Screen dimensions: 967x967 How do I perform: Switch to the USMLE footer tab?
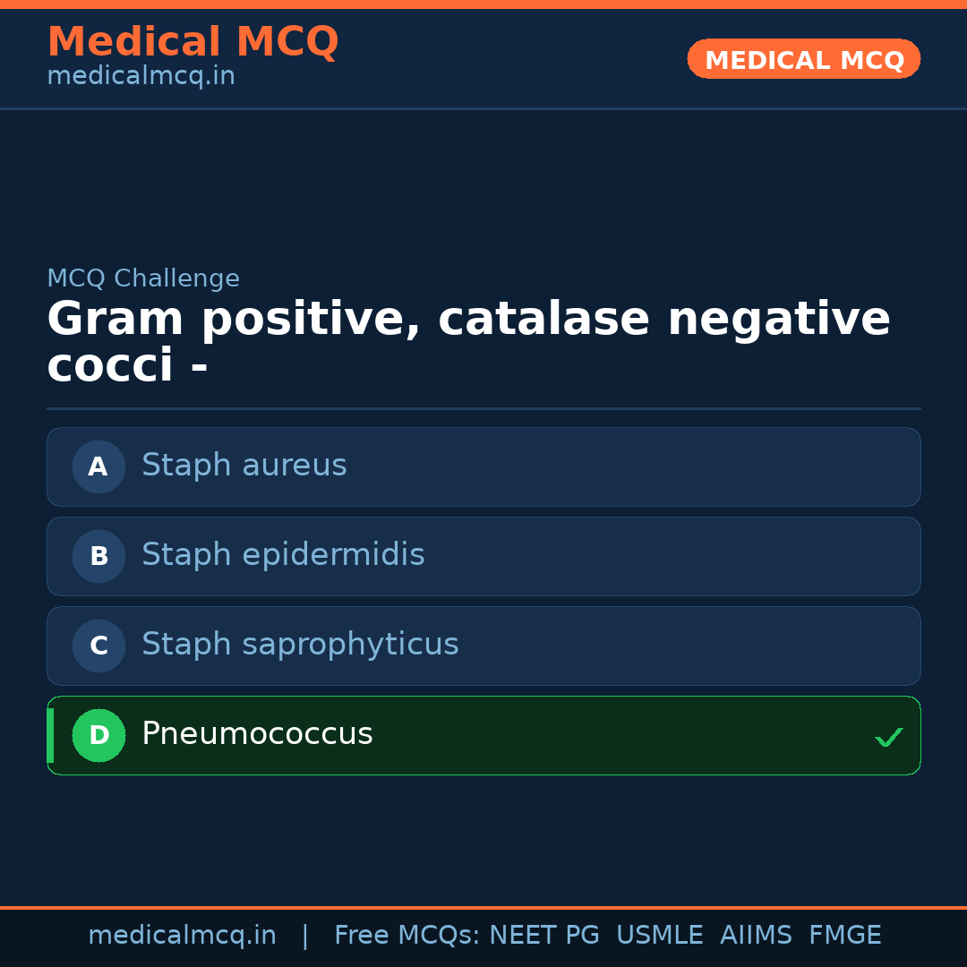tap(660, 935)
